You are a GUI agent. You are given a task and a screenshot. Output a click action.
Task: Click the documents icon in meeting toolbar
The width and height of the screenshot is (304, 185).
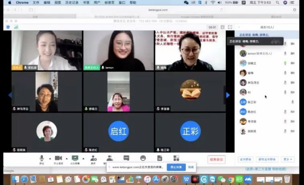tap(160, 158)
